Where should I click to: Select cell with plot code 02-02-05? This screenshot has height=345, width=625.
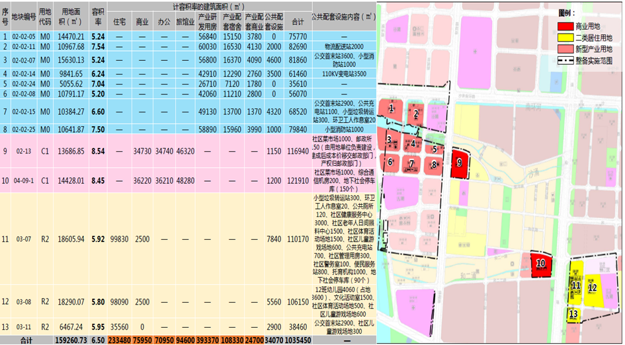click(x=24, y=36)
